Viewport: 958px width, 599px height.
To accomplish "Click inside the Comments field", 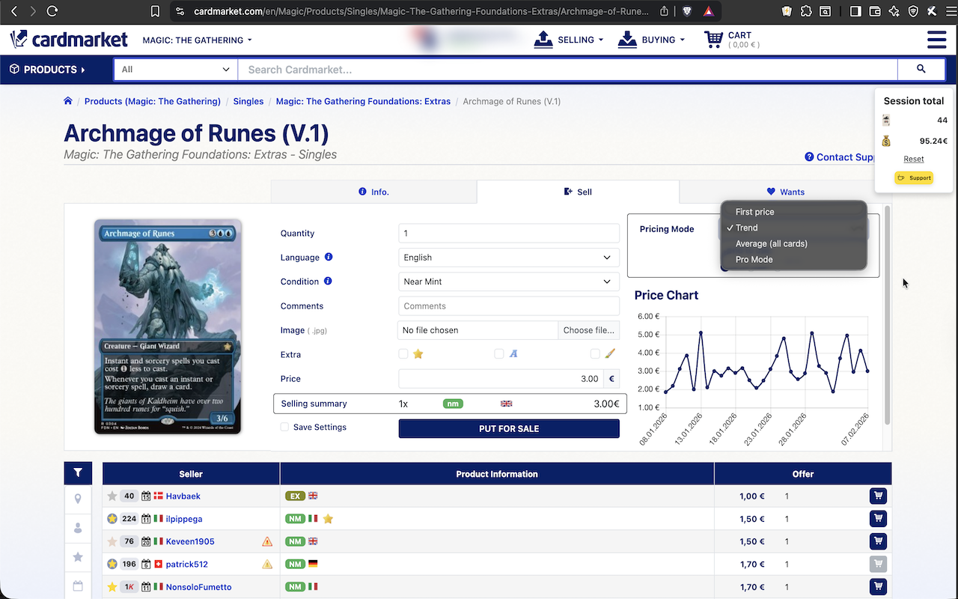I will 508,305.
